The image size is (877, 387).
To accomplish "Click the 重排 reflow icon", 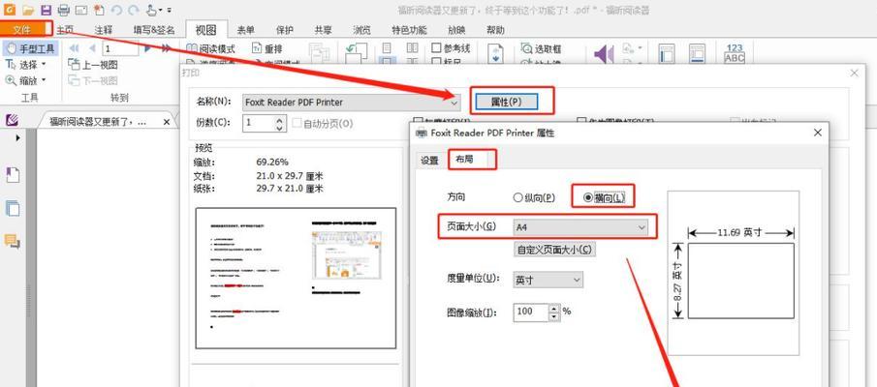I will (267, 48).
